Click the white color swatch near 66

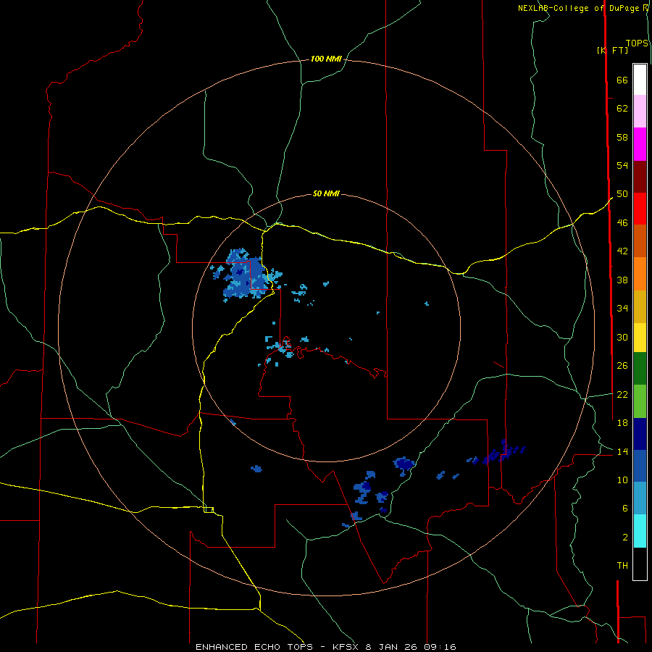[x=640, y=80]
